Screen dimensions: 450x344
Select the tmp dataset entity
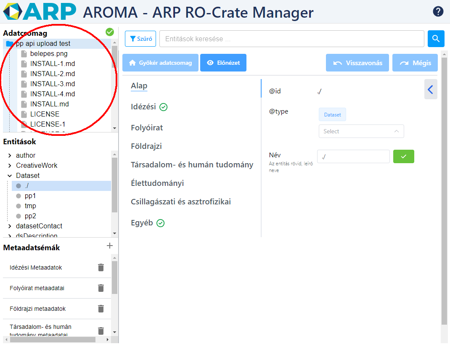pyautogui.click(x=30, y=206)
